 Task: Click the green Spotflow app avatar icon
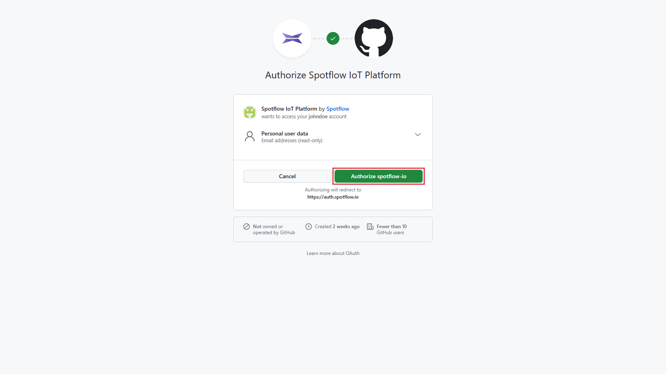tap(250, 112)
